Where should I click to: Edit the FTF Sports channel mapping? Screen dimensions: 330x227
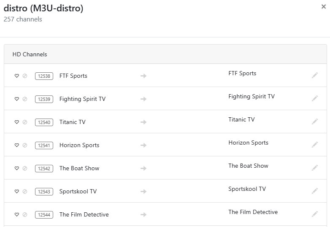coord(315,75)
